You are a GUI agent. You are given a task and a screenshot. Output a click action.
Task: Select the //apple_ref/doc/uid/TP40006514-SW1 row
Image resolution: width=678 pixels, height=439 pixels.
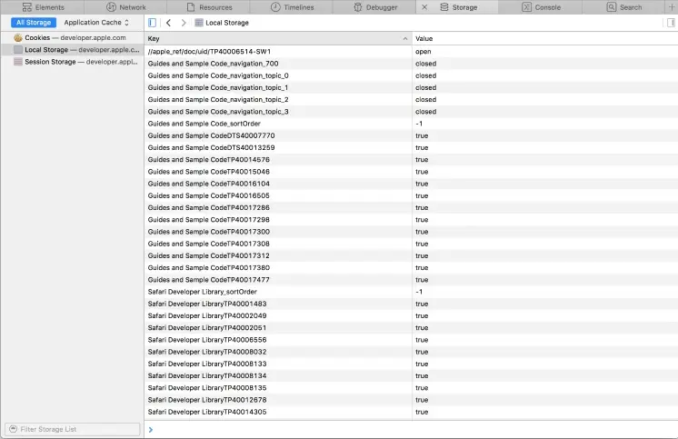pyautogui.click(x=411, y=52)
